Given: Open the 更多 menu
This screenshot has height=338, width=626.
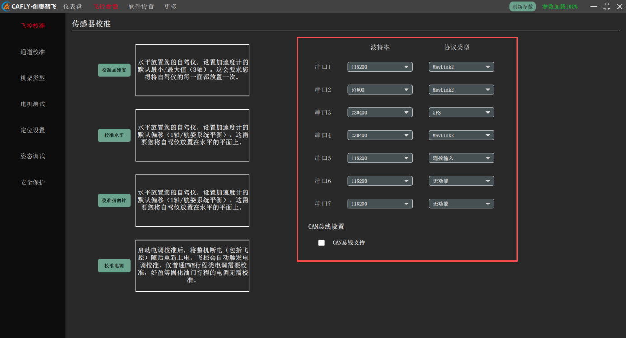Looking at the screenshot, I should 170,7.
